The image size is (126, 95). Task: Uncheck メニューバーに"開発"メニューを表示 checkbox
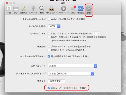49,88
